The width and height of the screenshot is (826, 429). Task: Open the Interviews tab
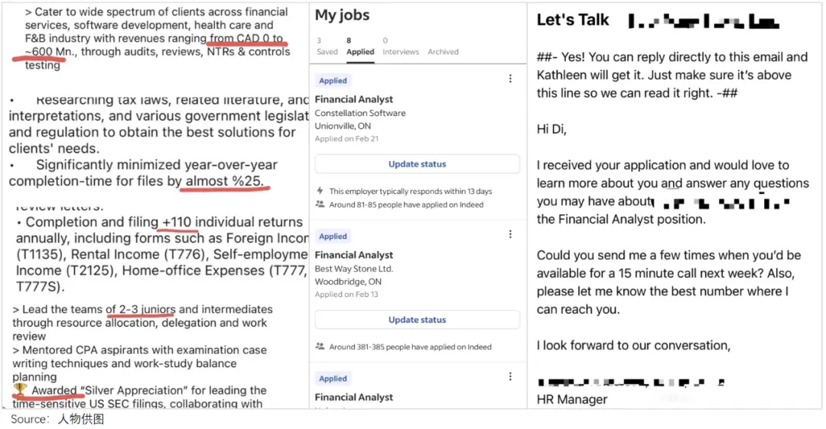click(401, 47)
